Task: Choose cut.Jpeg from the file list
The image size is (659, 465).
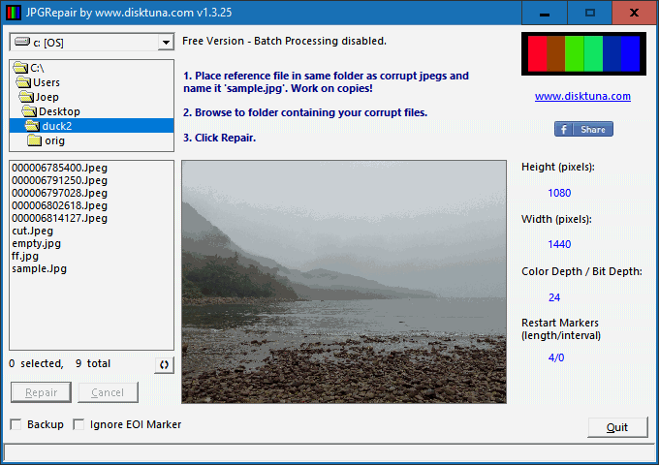Action: [x=32, y=231]
